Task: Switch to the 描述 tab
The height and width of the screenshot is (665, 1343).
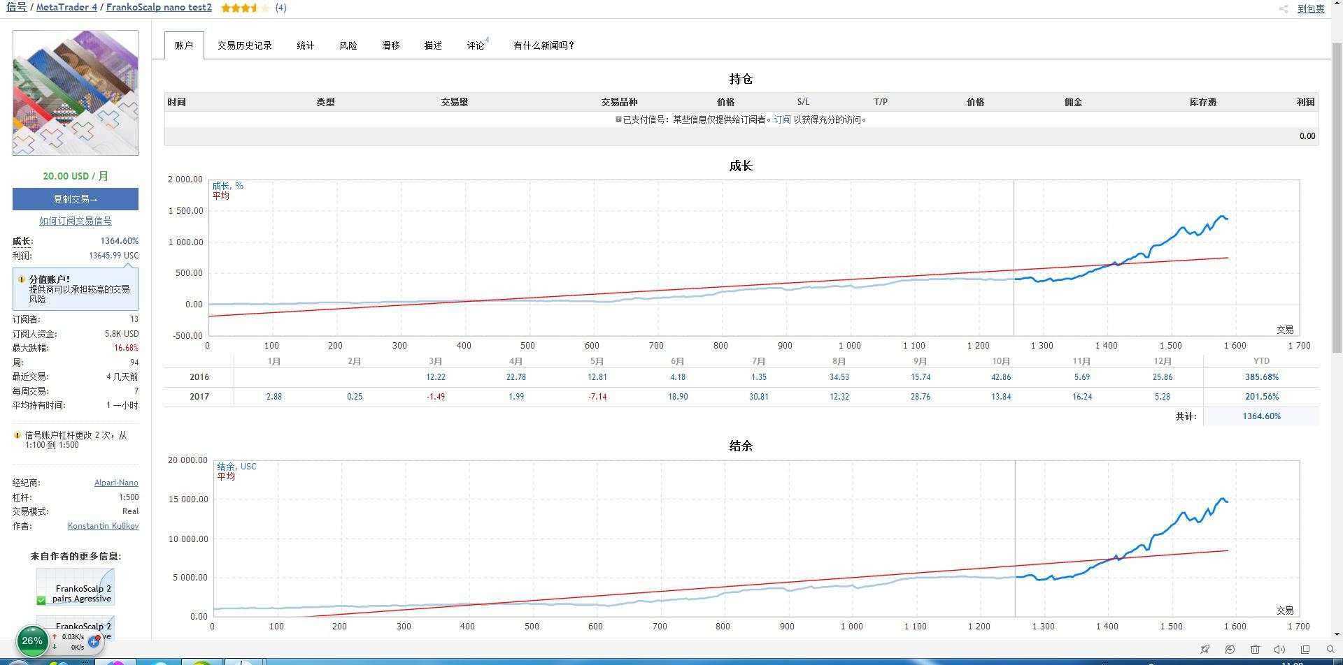Action: (433, 45)
